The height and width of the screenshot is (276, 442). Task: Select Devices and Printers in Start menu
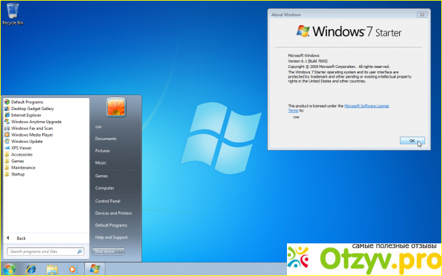(x=114, y=213)
